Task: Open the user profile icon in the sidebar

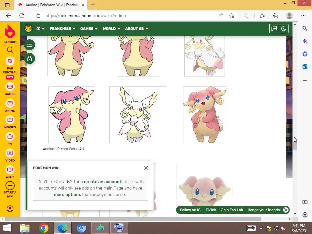Action: pyautogui.click(x=10, y=209)
